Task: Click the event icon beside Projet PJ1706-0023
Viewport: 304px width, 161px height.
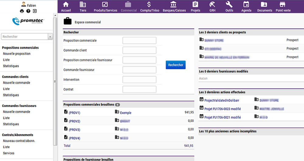Action: tap(202, 108)
